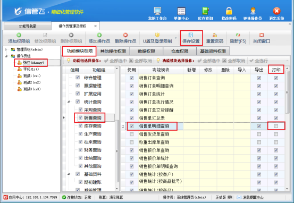
Task: Open the 库存查询 inventory query icon
Action: click(205, 11)
